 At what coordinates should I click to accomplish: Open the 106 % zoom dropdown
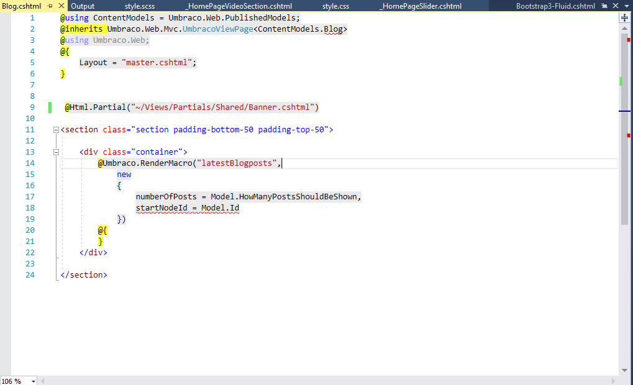tap(34, 381)
